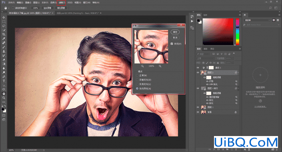Hide the 背景 layer
The width and height of the screenshot is (282, 152).
pyautogui.click(x=198, y=112)
